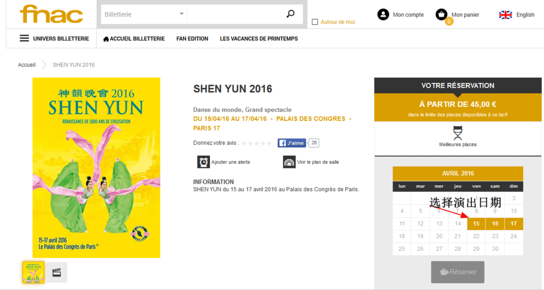This screenshot has width=544, height=290.
Task: Open Mon compte user icon
Action: click(x=383, y=14)
